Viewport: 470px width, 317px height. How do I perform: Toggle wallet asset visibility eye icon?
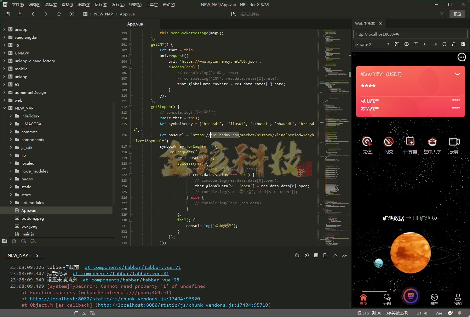[457, 74]
